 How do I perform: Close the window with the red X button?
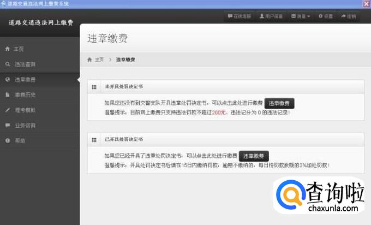click(367, 4)
